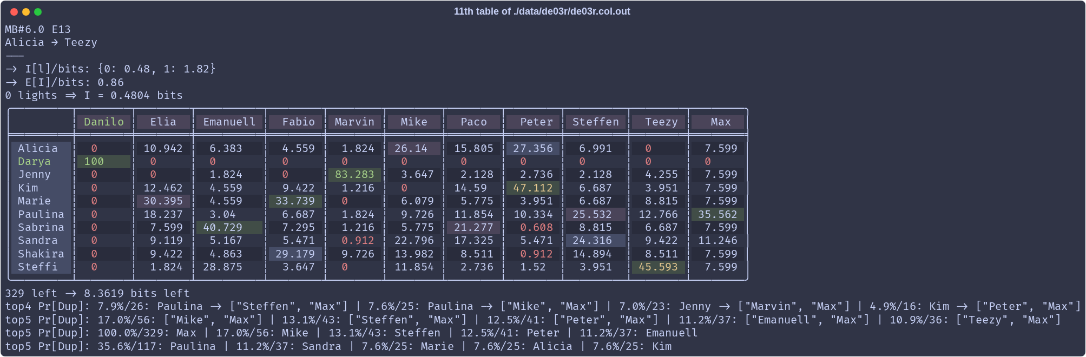
Task: Click the 11.246 cell in Max column
Action: 718,240
